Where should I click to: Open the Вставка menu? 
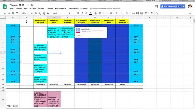point(33,8)
